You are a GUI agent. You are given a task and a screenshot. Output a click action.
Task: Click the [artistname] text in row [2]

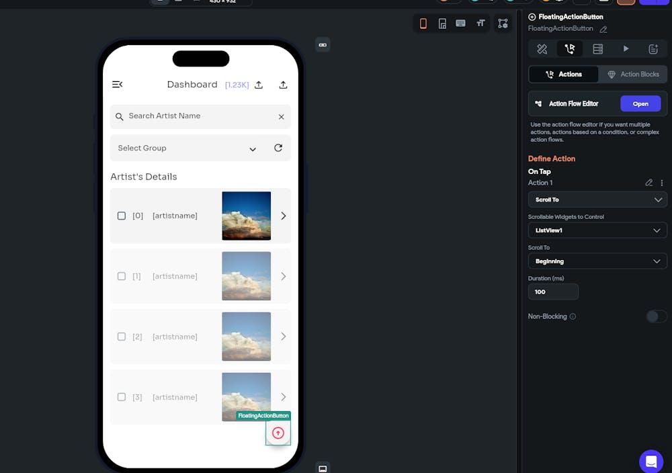tap(175, 337)
